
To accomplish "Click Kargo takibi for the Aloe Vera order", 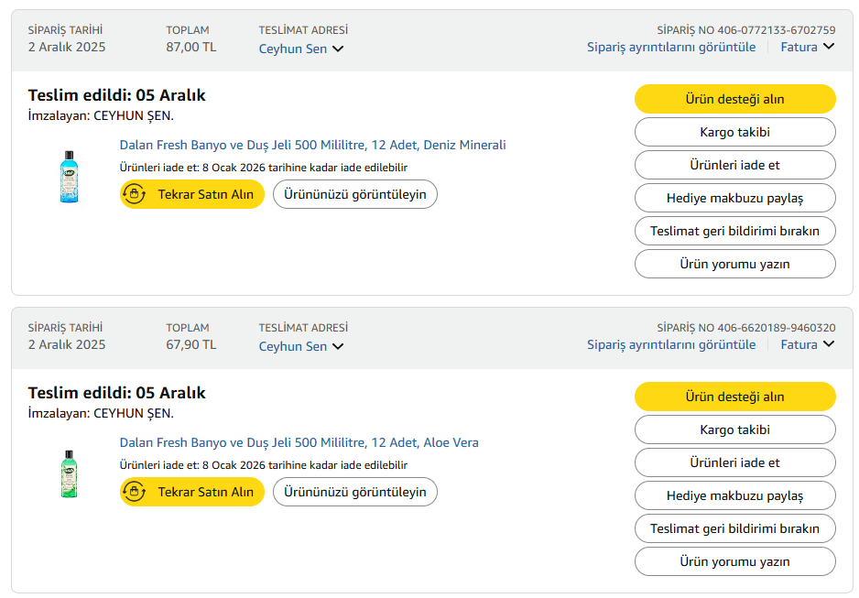I will tap(735, 429).
